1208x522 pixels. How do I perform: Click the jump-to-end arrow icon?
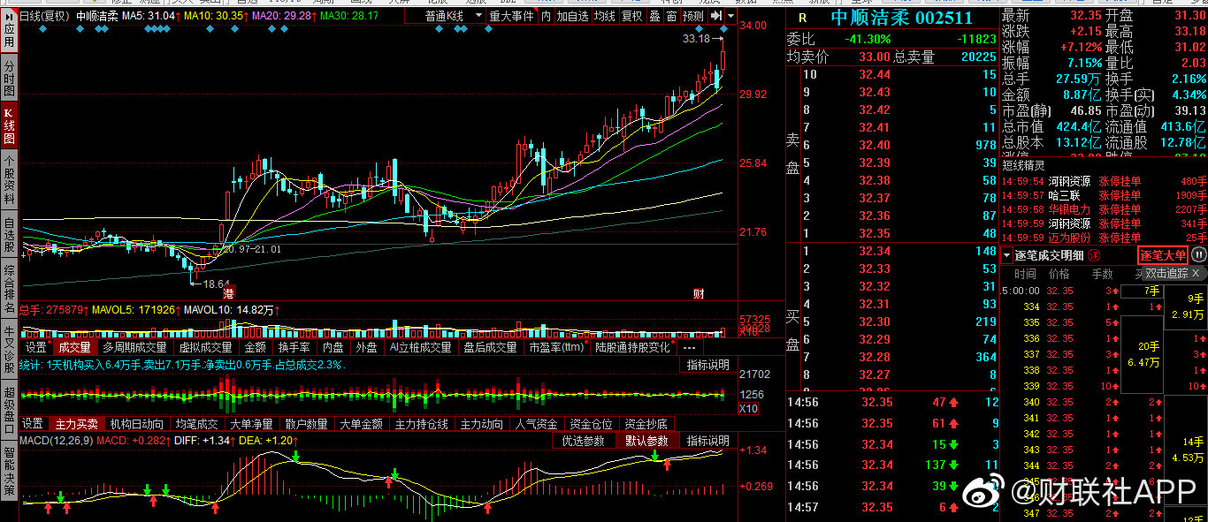pos(716,16)
